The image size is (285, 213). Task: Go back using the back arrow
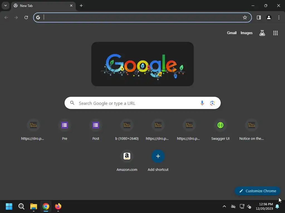6,17
